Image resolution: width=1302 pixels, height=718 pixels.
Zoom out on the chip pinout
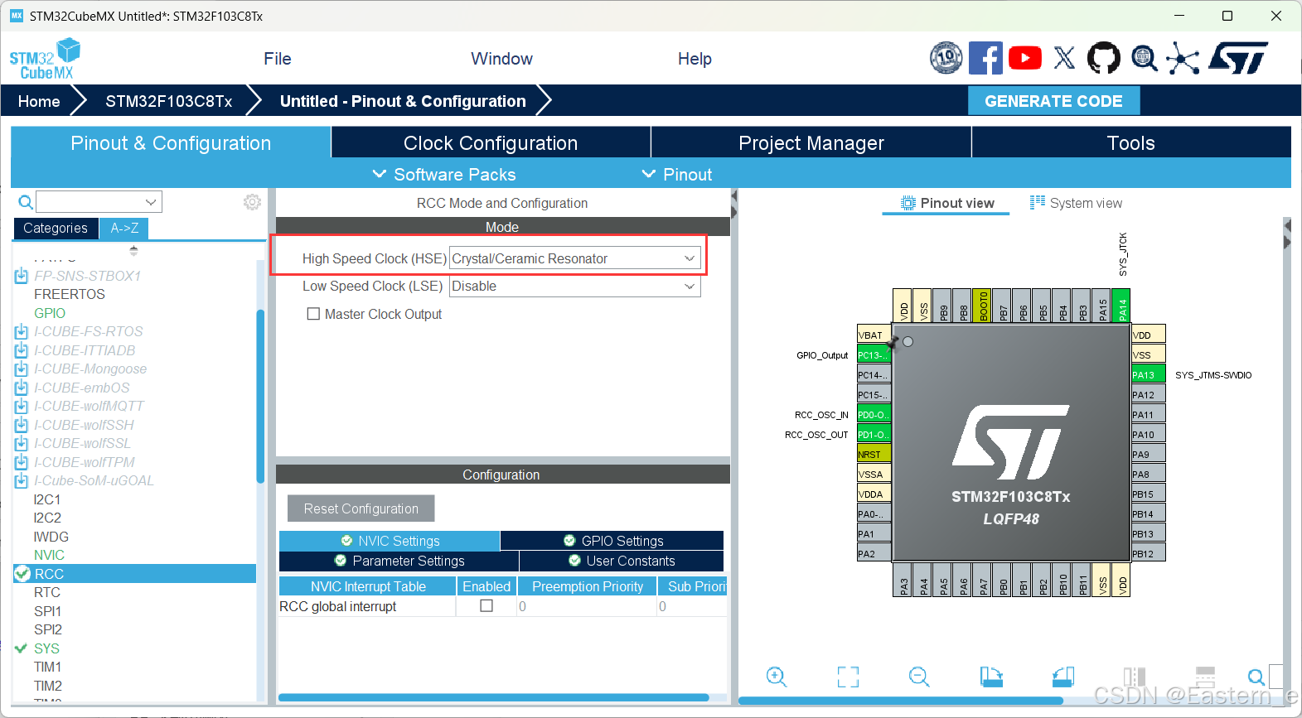(x=919, y=677)
